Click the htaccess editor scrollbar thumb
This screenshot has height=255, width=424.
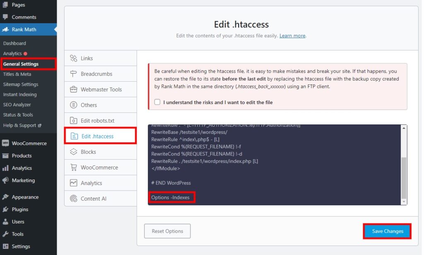404,178
